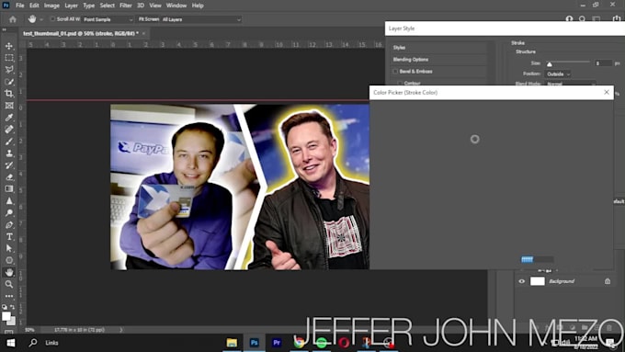Open the 3D menu
The width and height of the screenshot is (625, 352).
[x=141, y=6]
